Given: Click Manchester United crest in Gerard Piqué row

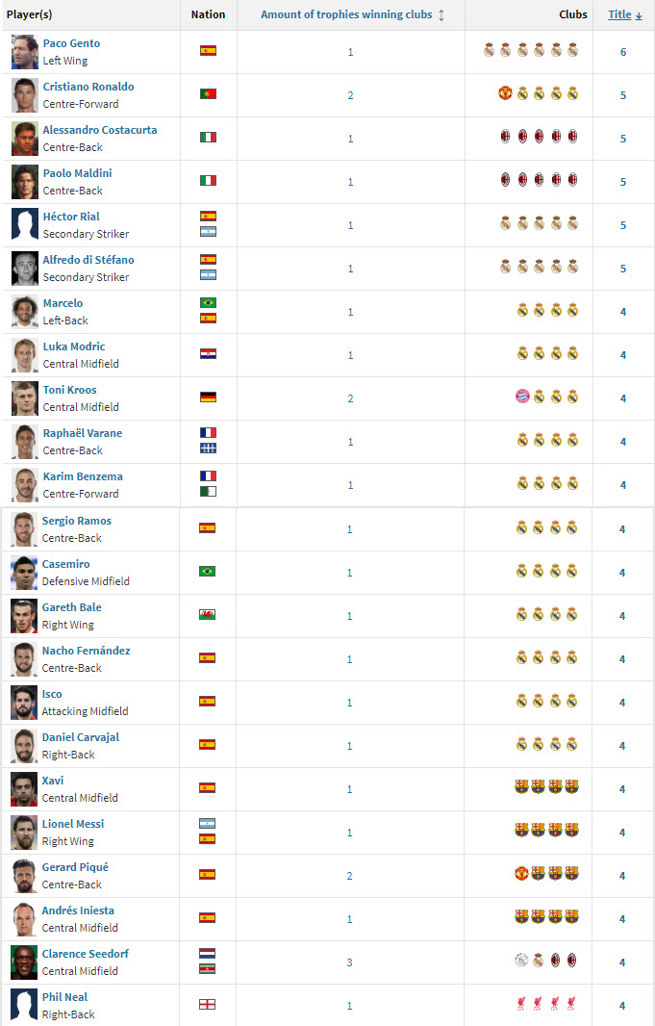Looking at the screenshot, I should [x=521, y=874].
